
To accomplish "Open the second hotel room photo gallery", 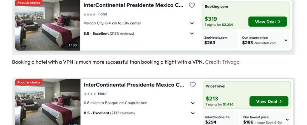I will coord(48,102).
